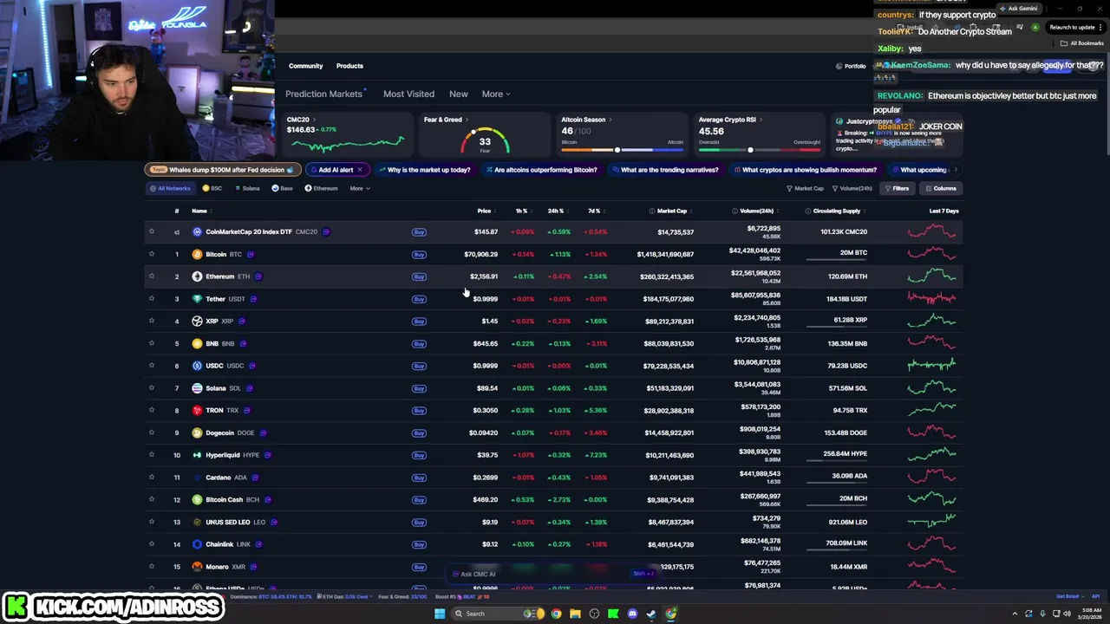Click the CoinMarketCap 20 Index logo icon

coord(197,231)
